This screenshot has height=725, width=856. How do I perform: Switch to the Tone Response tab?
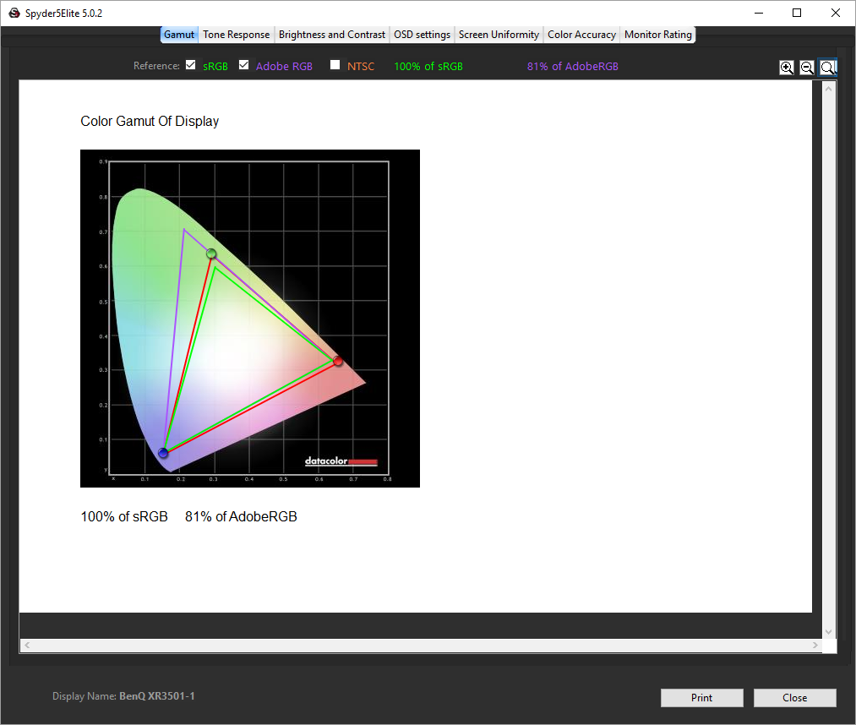click(237, 35)
